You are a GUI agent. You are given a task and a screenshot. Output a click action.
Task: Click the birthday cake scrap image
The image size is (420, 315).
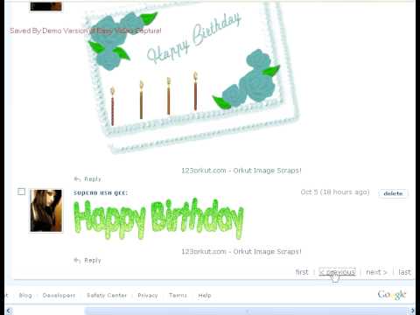192,77
